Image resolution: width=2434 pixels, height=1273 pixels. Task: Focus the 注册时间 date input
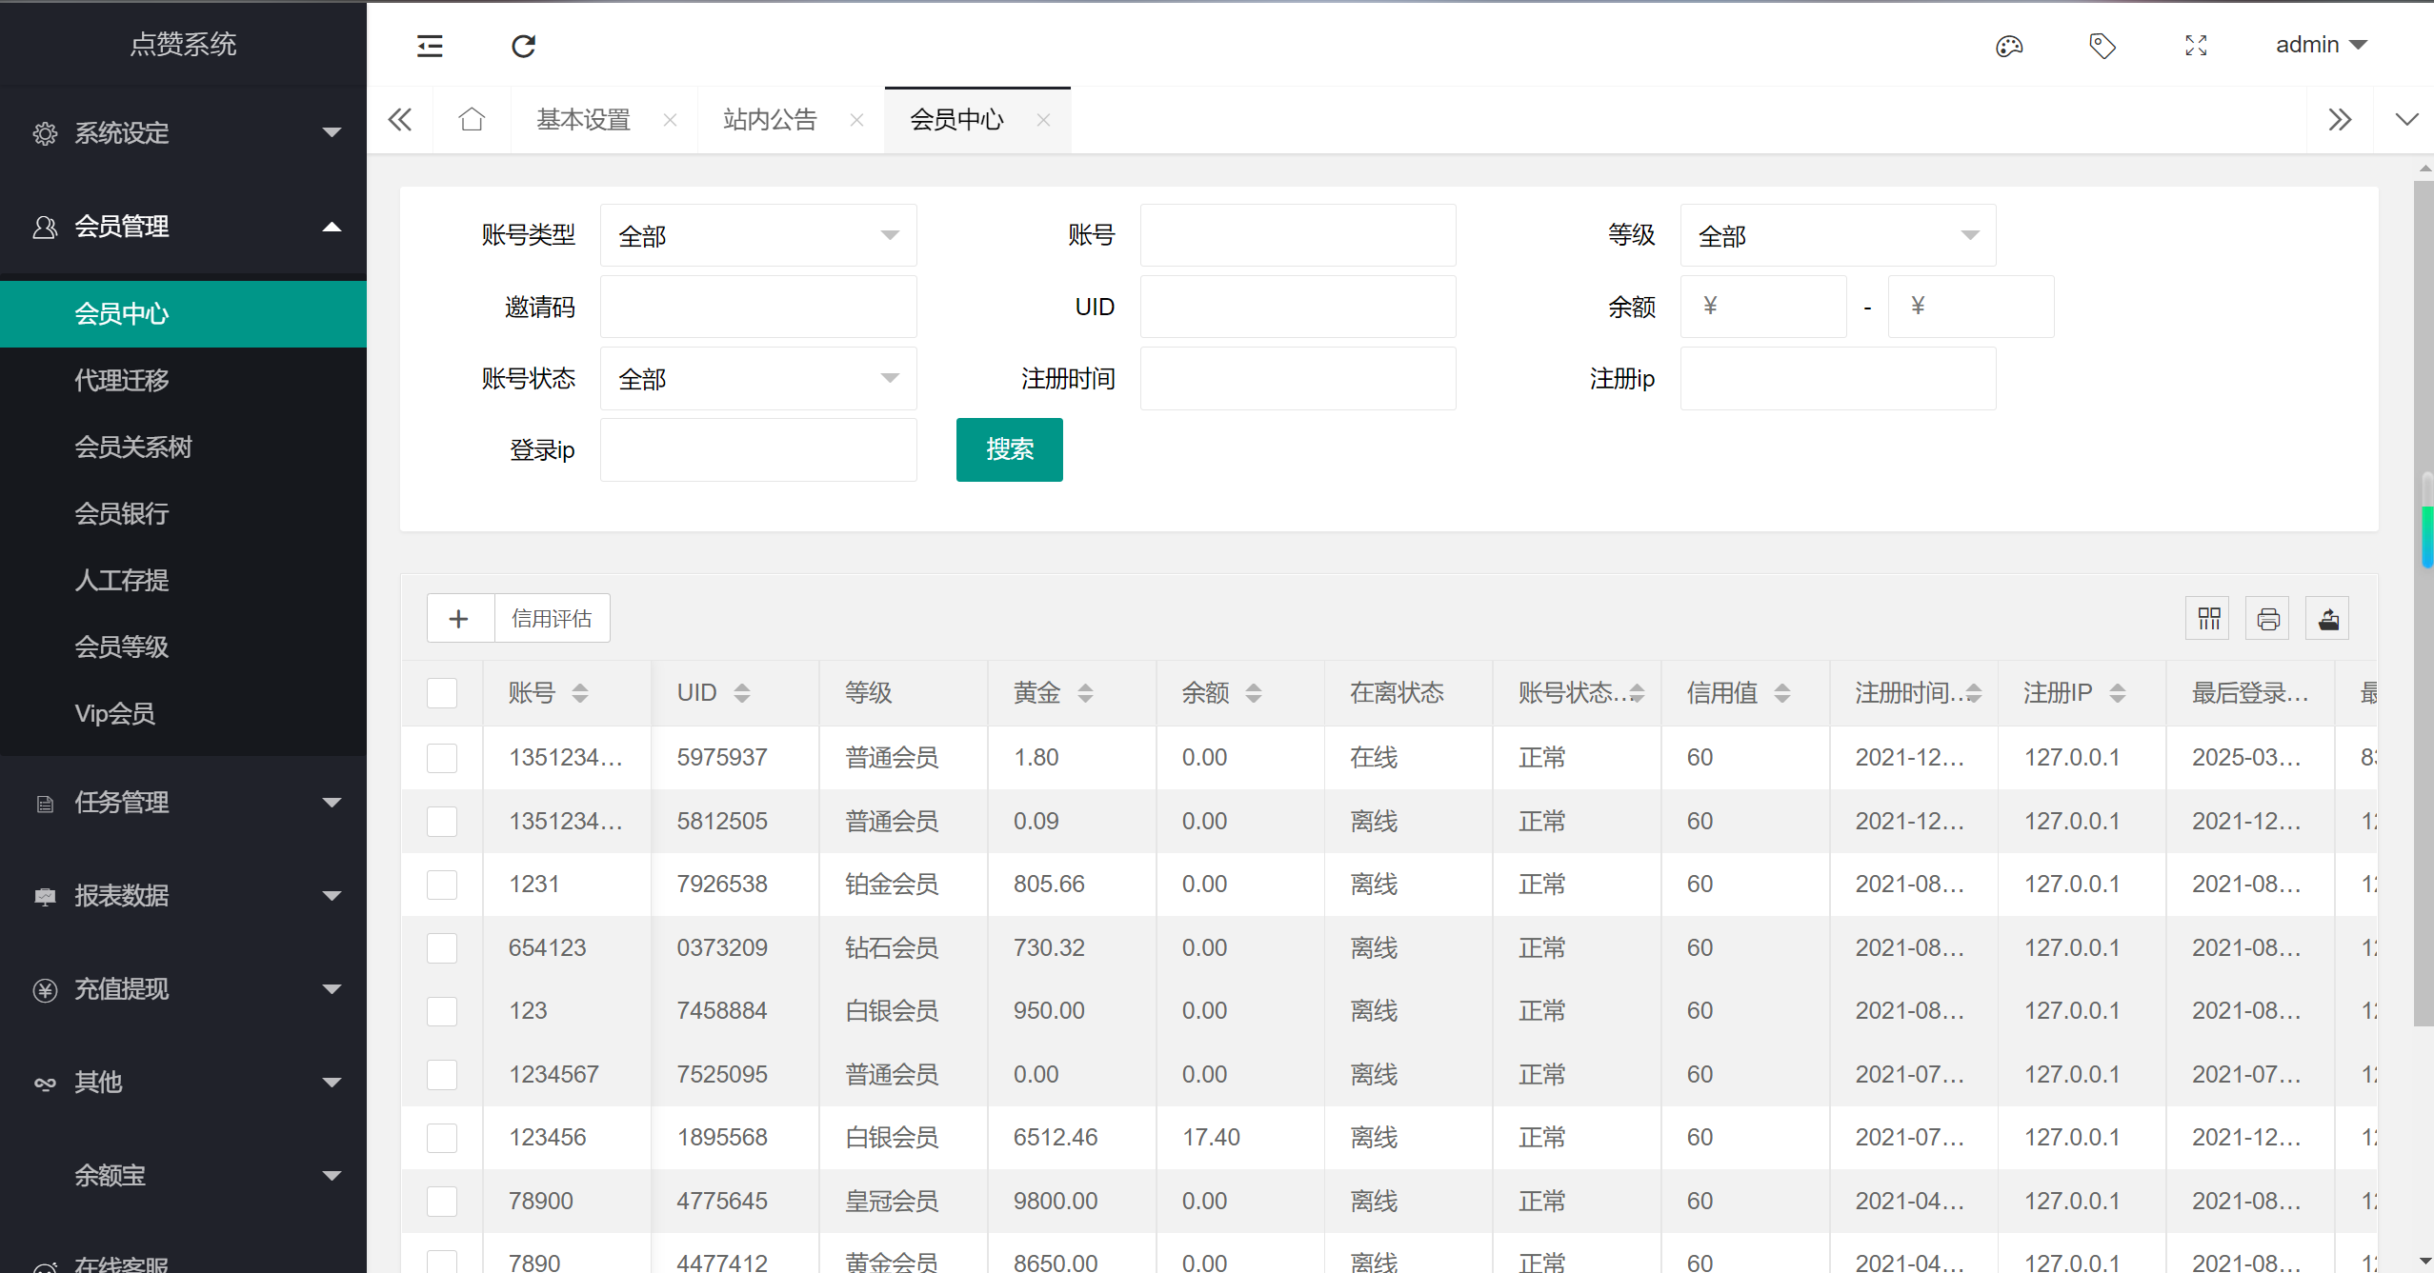(1297, 379)
